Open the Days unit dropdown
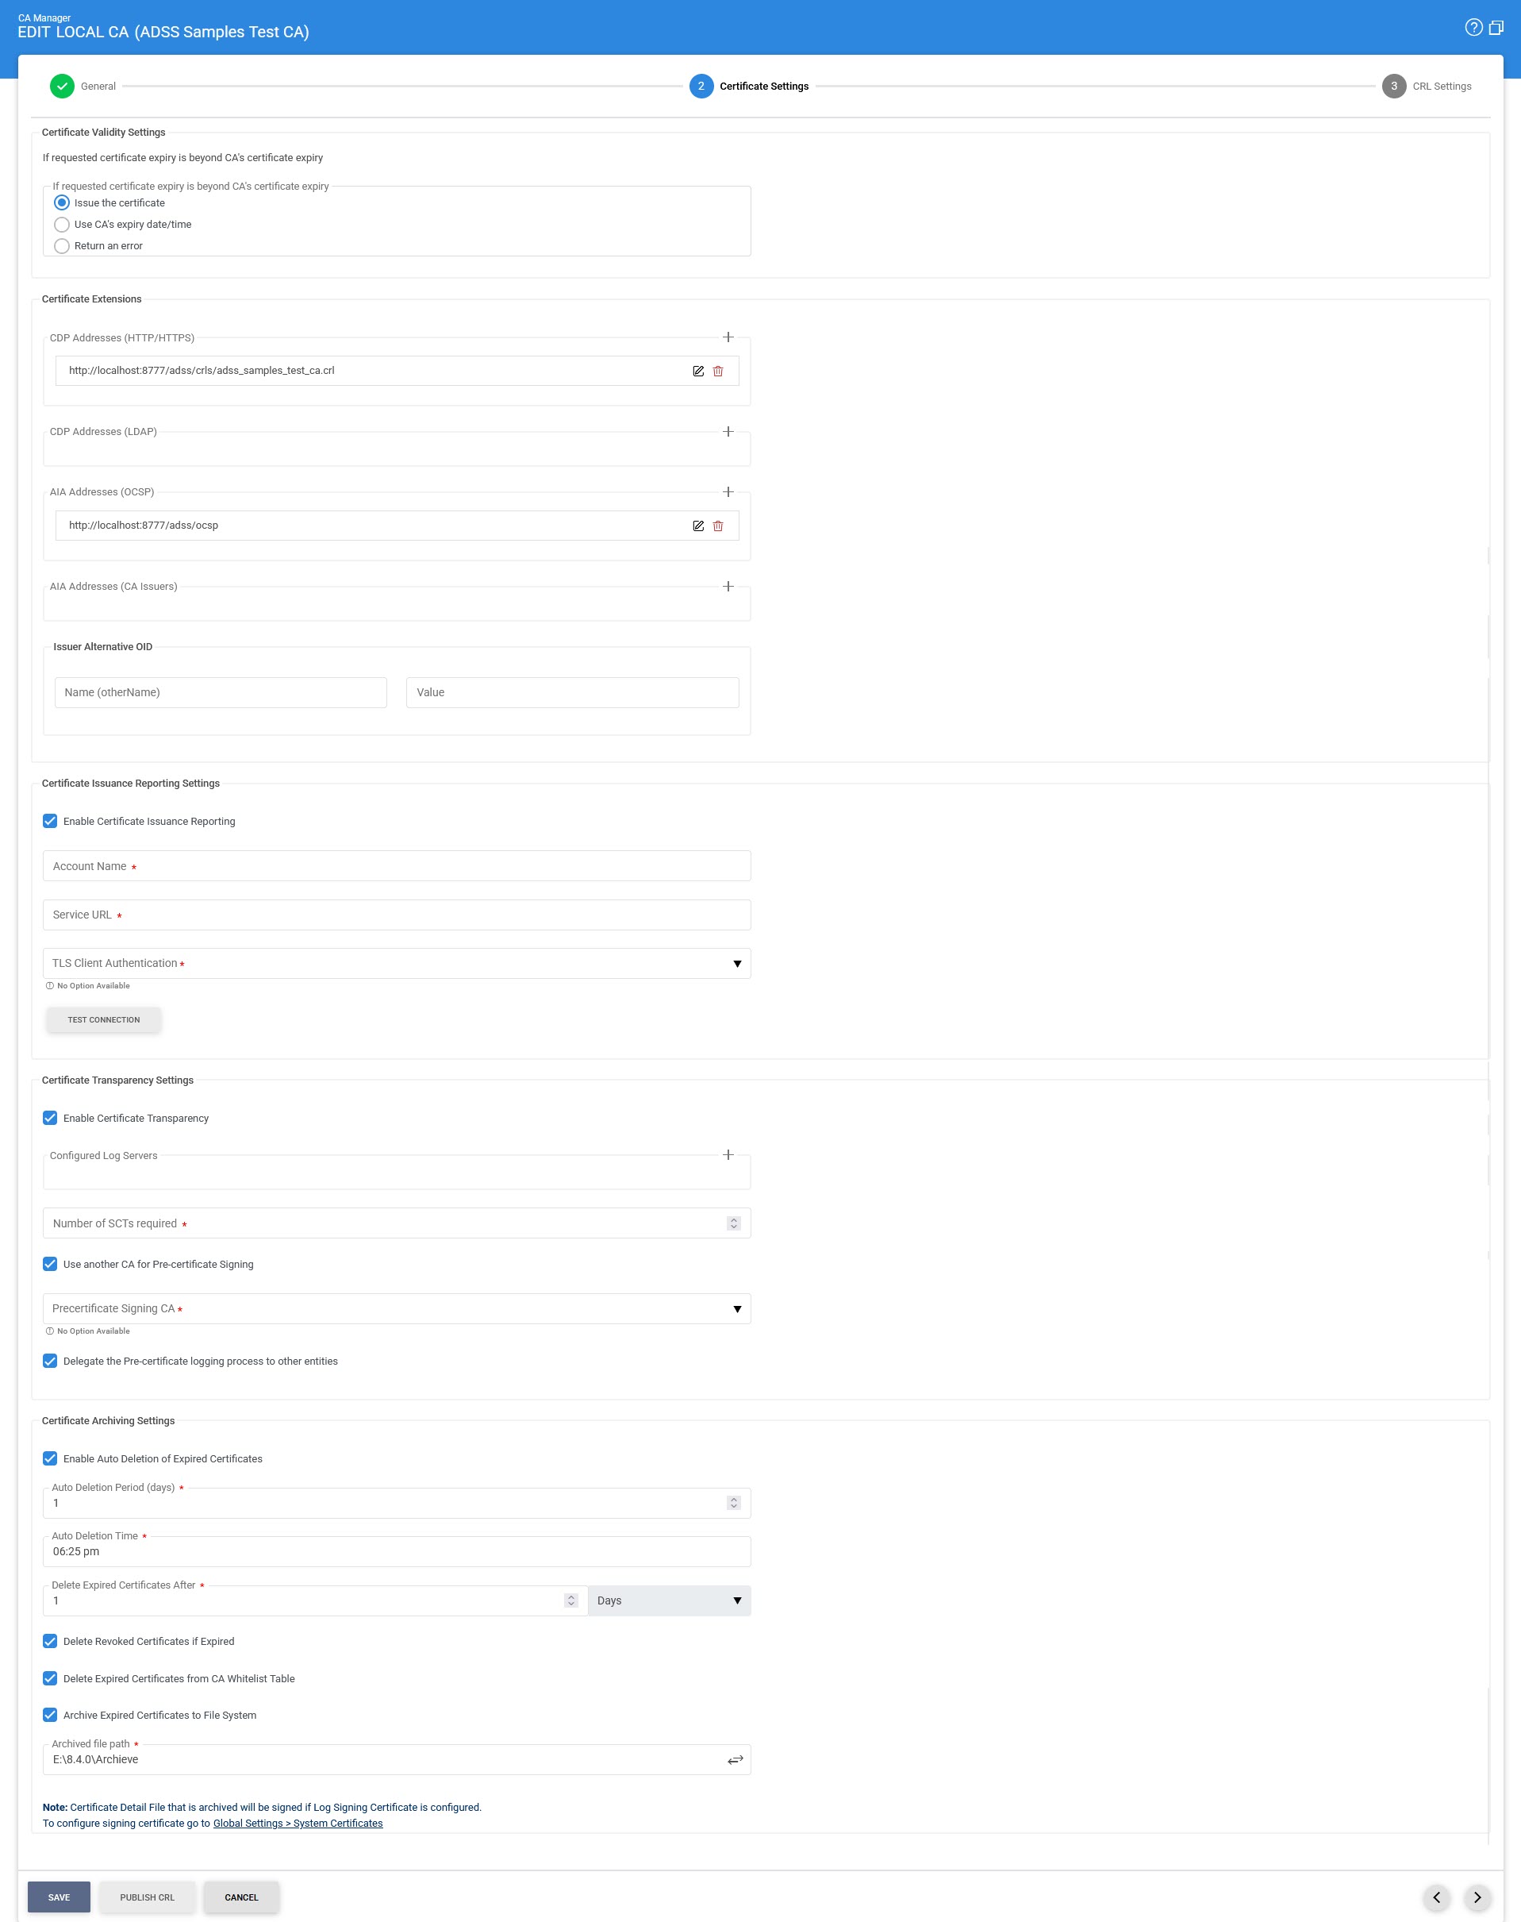1521x1922 pixels. click(x=669, y=1601)
